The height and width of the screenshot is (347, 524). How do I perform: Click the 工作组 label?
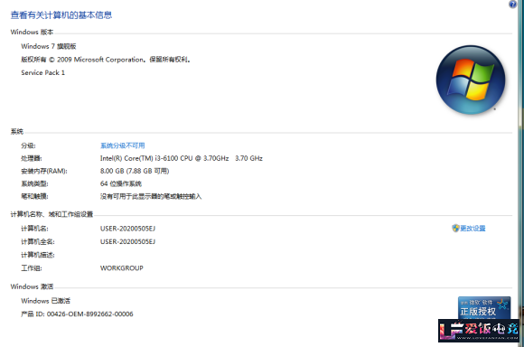point(32,267)
